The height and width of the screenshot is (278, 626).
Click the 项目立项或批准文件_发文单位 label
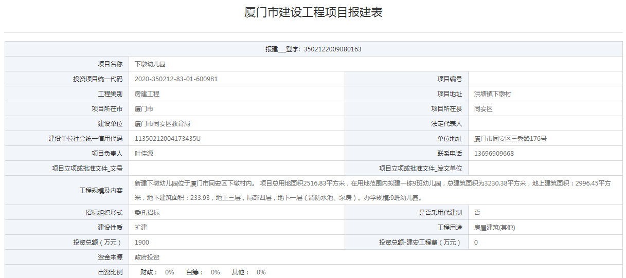pos(421,169)
